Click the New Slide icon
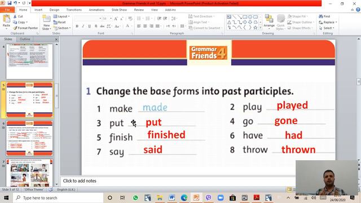The image size is (361, 203). click(x=46, y=19)
